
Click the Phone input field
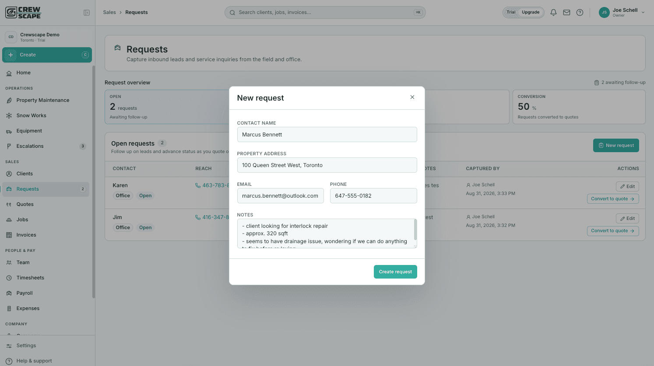click(373, 196)
